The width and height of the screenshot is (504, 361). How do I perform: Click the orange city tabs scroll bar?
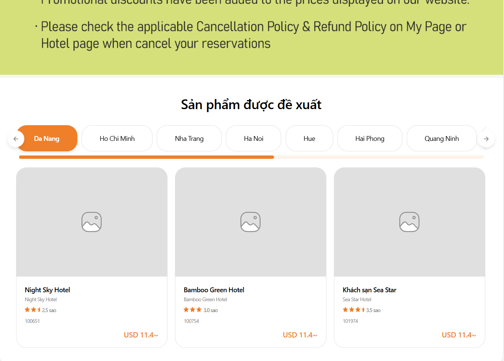click(147, 157)
